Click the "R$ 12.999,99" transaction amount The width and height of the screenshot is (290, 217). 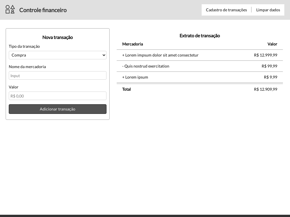click(x=265, y=55)
